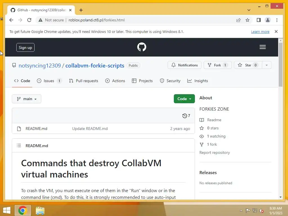The height and width of the screenshot is (216, 288).
Task: Reload the page with refresh icon
Action: point(29,20)
